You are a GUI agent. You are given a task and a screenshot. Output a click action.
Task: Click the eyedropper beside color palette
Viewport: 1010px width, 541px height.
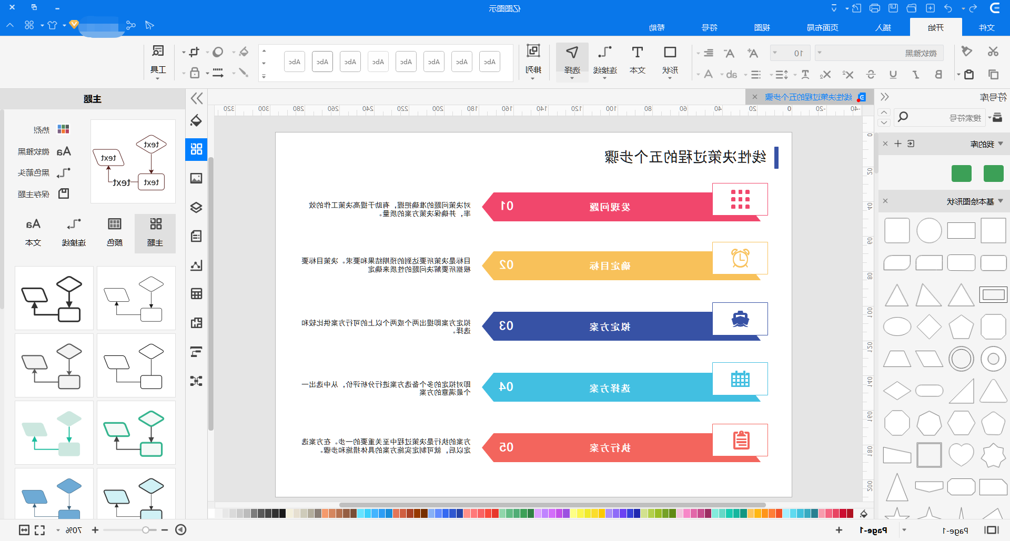point(863,514)
